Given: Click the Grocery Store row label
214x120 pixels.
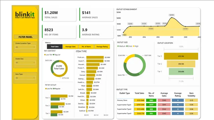Looking at the screenshot, I should point(122,100).
